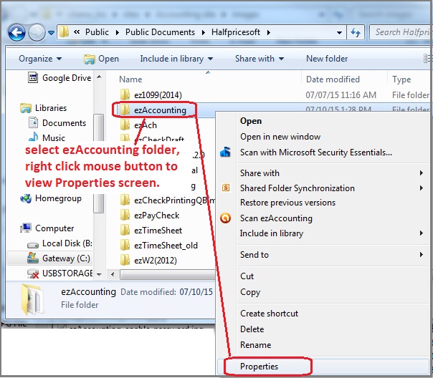
Task: Expand the Share with toolbar dropdown
Action: 259,59
